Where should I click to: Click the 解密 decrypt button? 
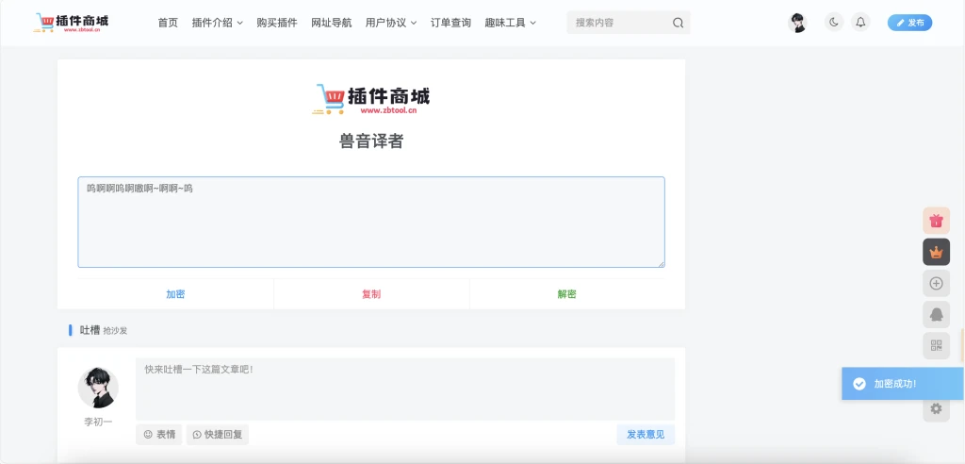[566, 294]
